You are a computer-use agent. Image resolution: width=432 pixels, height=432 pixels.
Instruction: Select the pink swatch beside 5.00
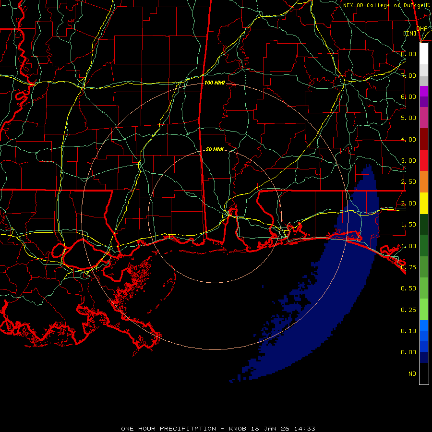(x=424, y=118)
